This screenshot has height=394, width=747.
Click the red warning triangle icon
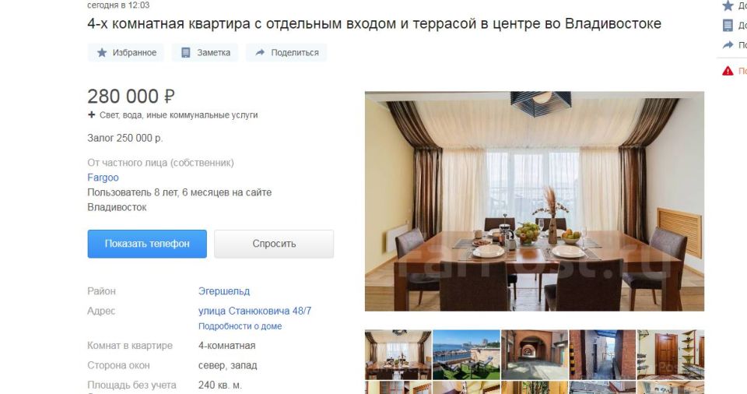click(x=728, y=71)
